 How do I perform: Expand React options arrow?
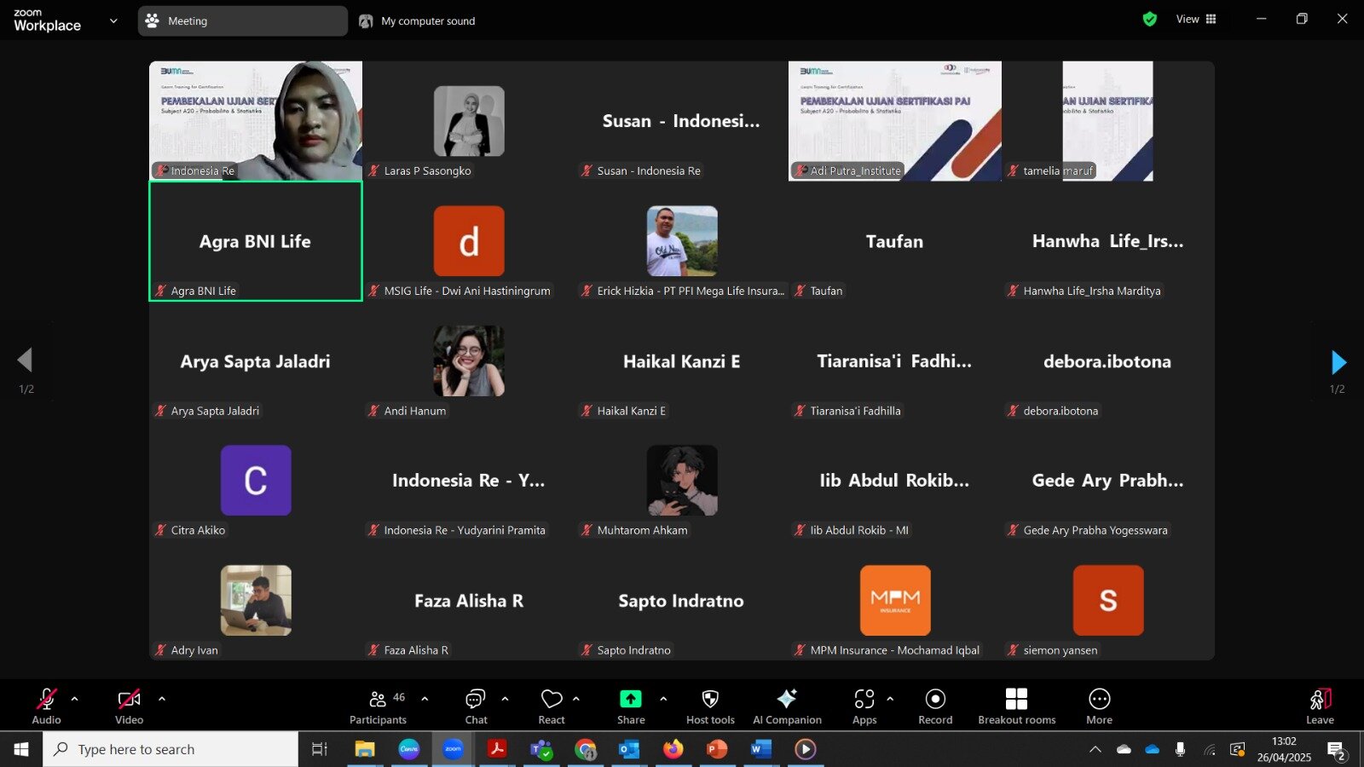[x=576, y=699]
